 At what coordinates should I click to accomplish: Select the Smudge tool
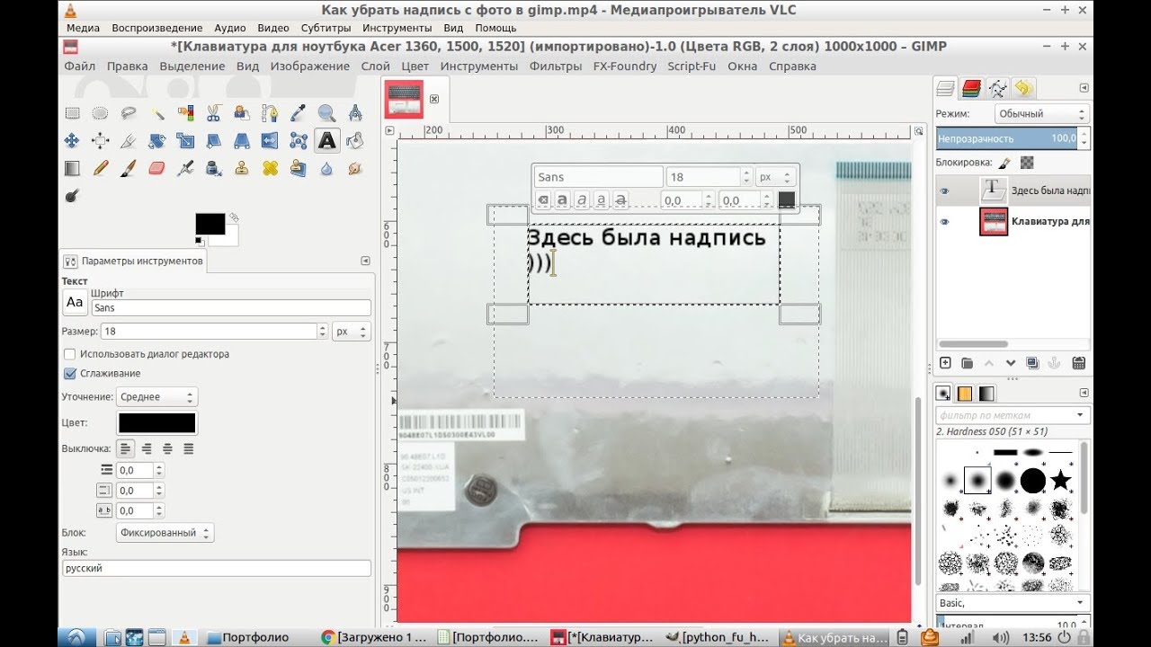click(355, 168)
